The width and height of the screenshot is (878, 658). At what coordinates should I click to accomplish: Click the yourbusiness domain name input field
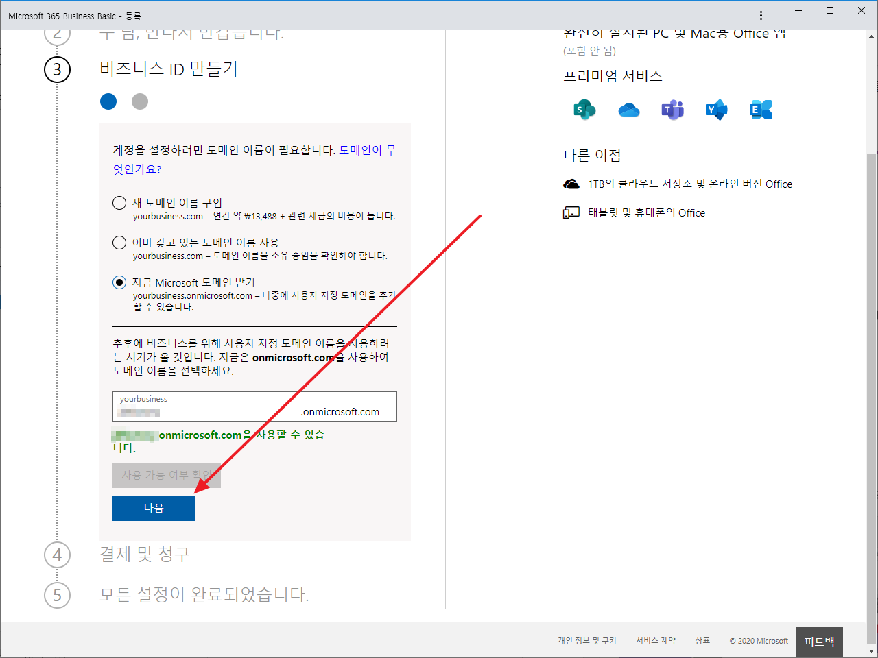[254, 406]
